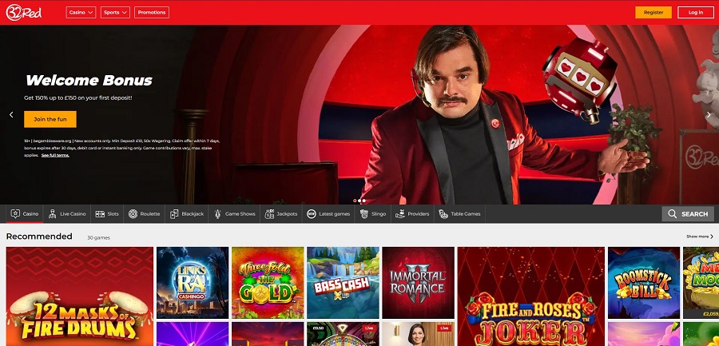
Task: Select the Blackjack cards icon
Action: tap(174, 214)
